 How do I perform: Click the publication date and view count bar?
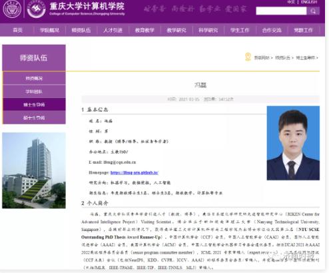click(200, 99)
